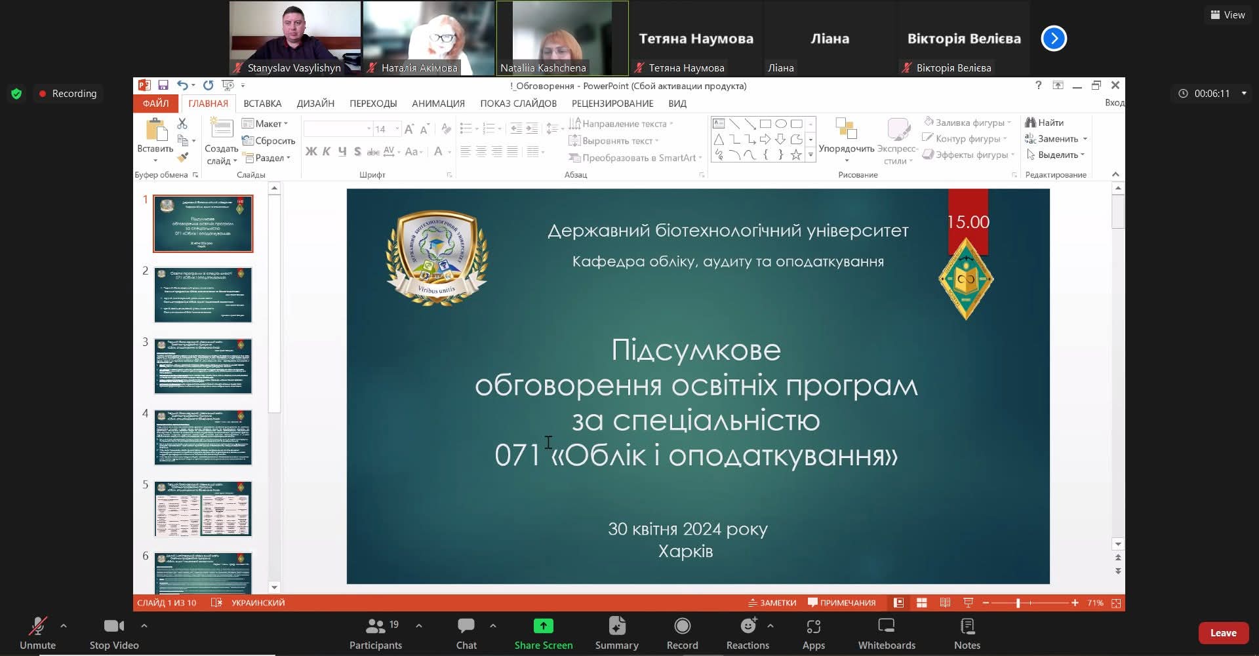Image resolution: width=1259 pixels, height=656 pixels.
Task: Expand the meeting timer dropdown arrow
Action: click(x=1244, y=94)
